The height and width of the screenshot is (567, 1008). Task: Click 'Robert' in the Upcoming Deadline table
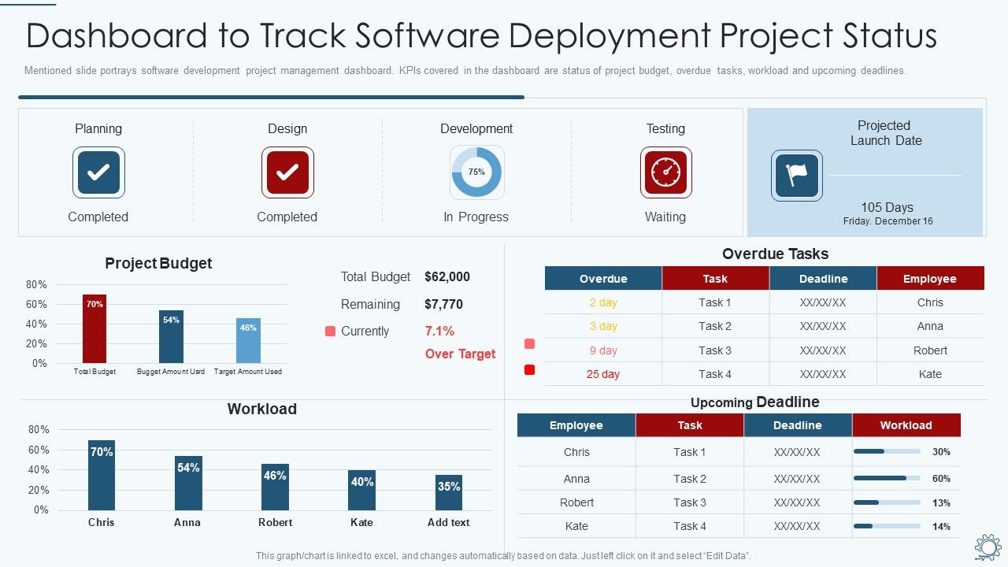(x=576, y=502)
